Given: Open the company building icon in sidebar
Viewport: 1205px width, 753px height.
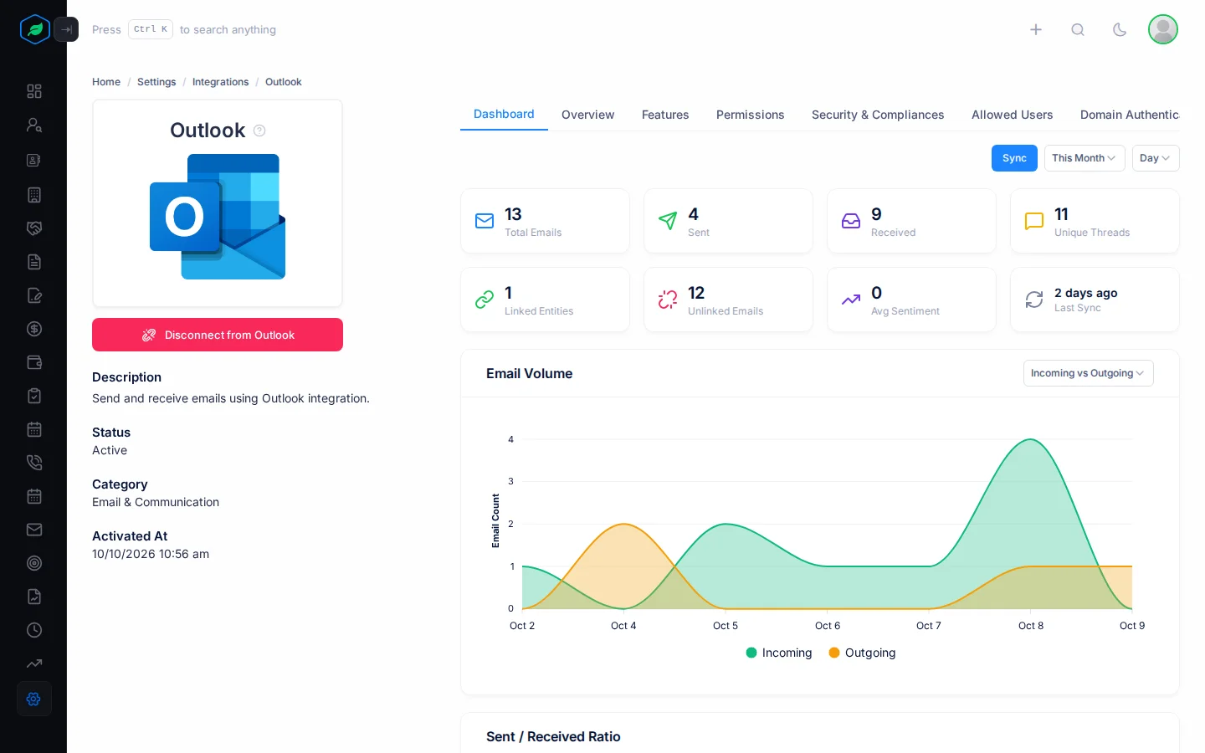Looking at the screenshot, I should coord(34,195).
